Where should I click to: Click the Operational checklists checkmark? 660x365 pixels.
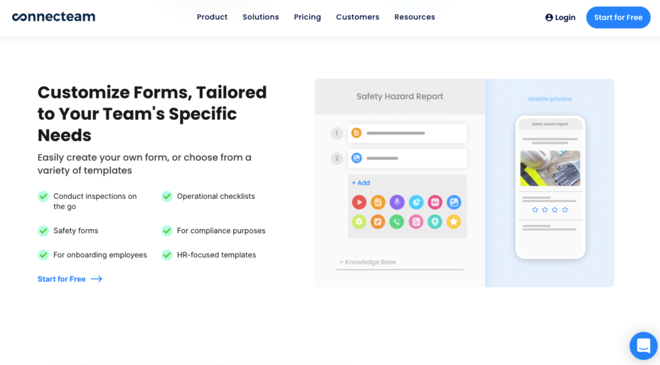(x=167, y=196)
